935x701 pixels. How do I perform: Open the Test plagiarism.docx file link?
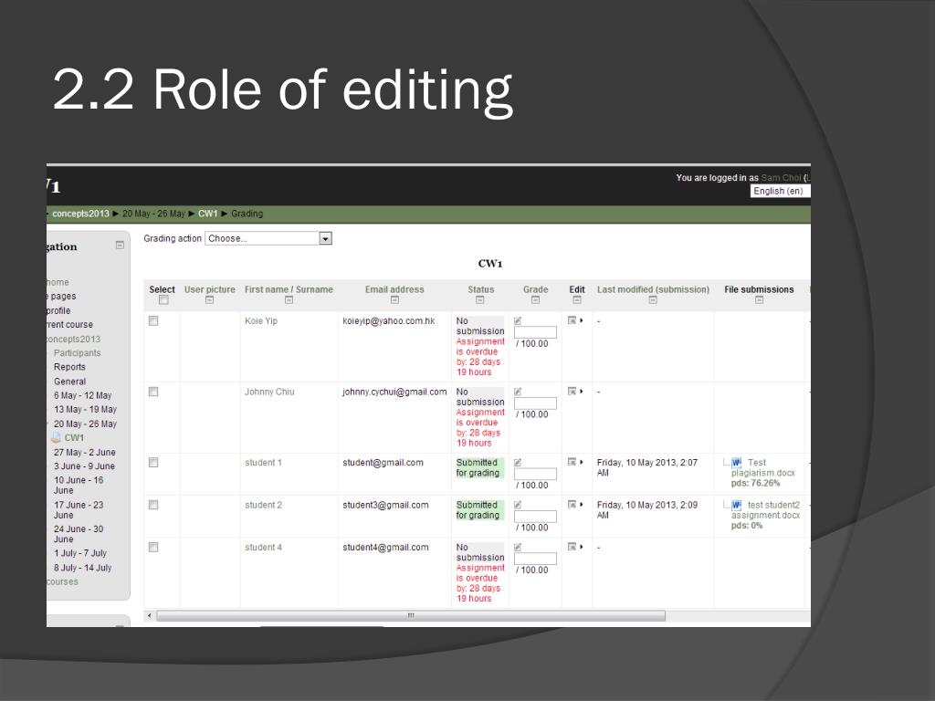click(x=763, y=468)
